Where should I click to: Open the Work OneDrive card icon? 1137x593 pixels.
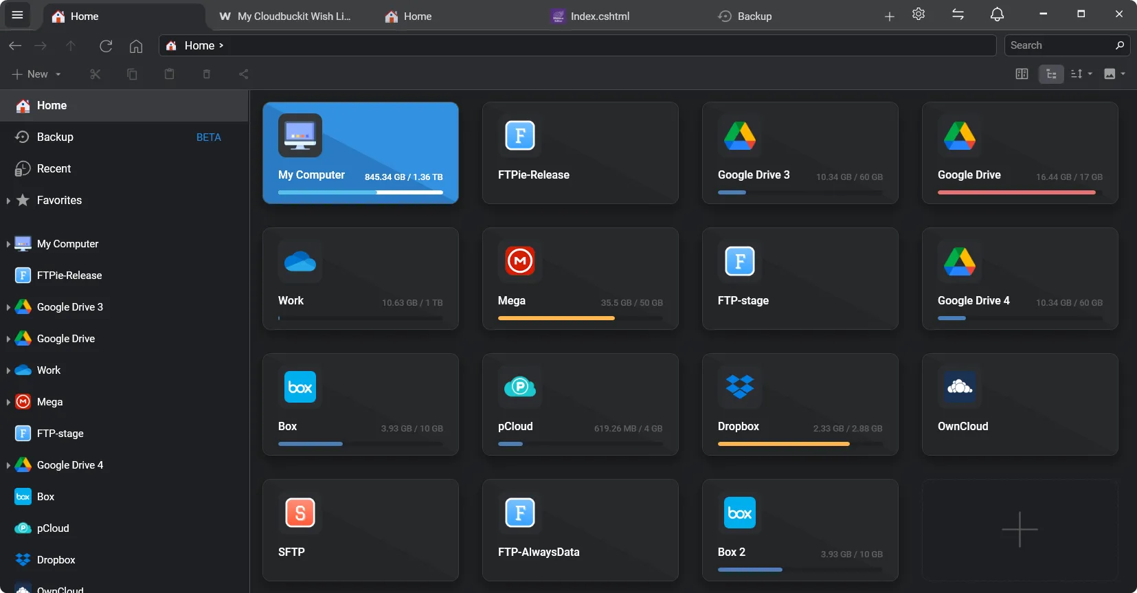(300, 261)
